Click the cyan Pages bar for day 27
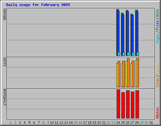Viewport: 161px width, 126px height. [133, 54]
